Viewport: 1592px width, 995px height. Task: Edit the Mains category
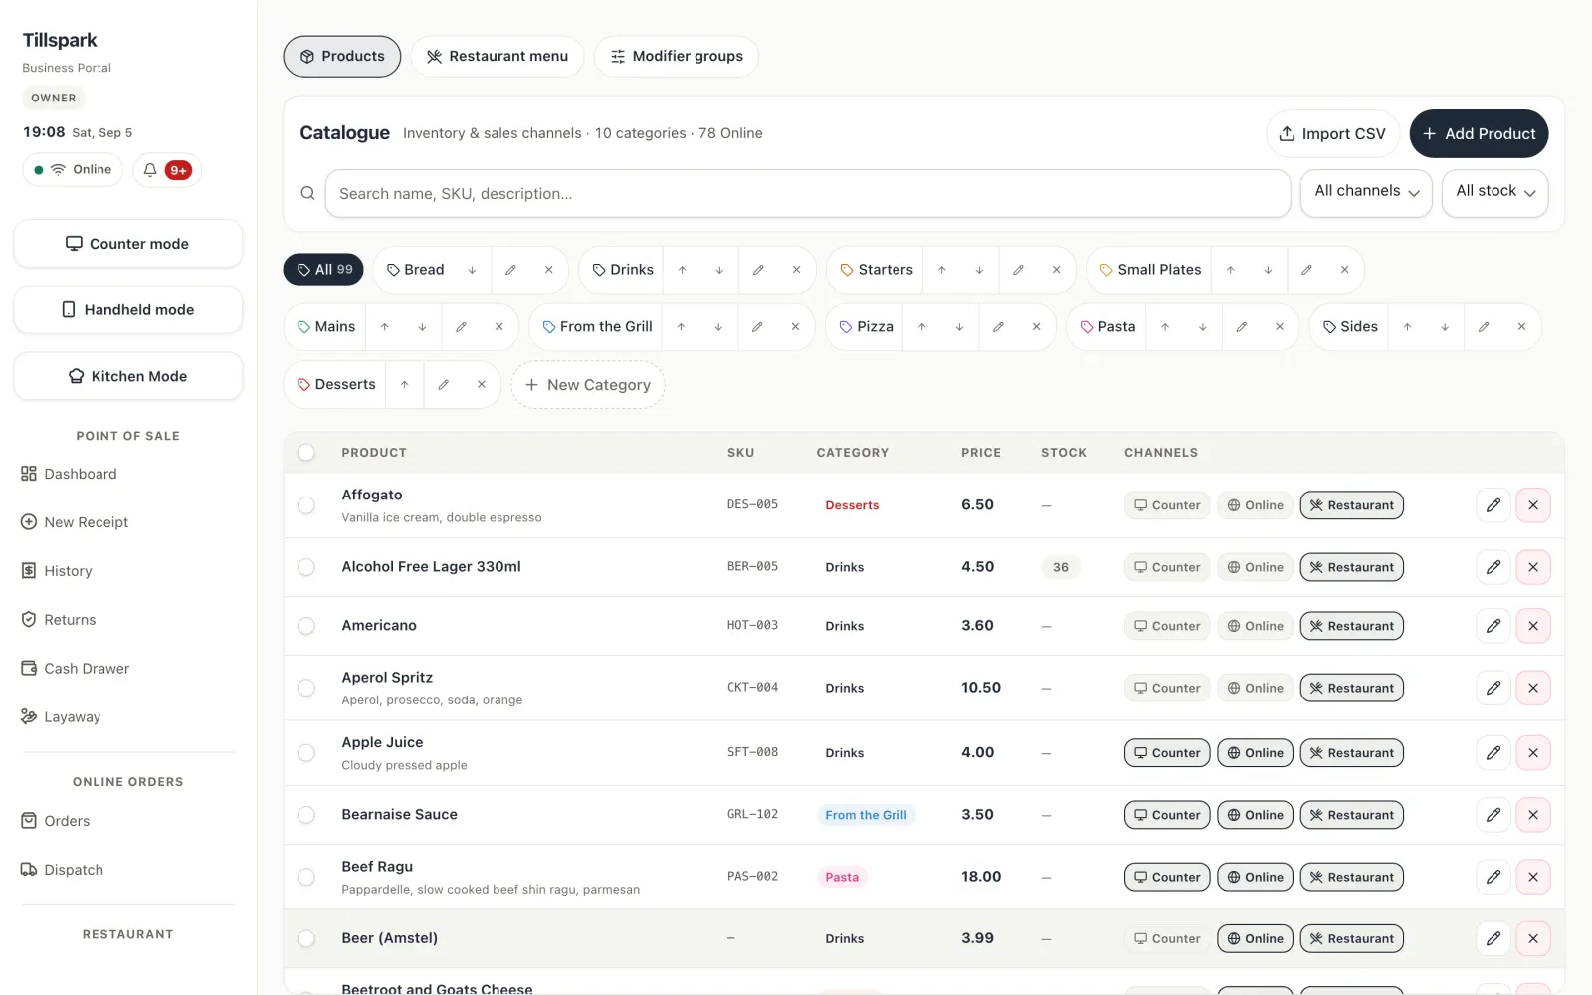(461, 327)
